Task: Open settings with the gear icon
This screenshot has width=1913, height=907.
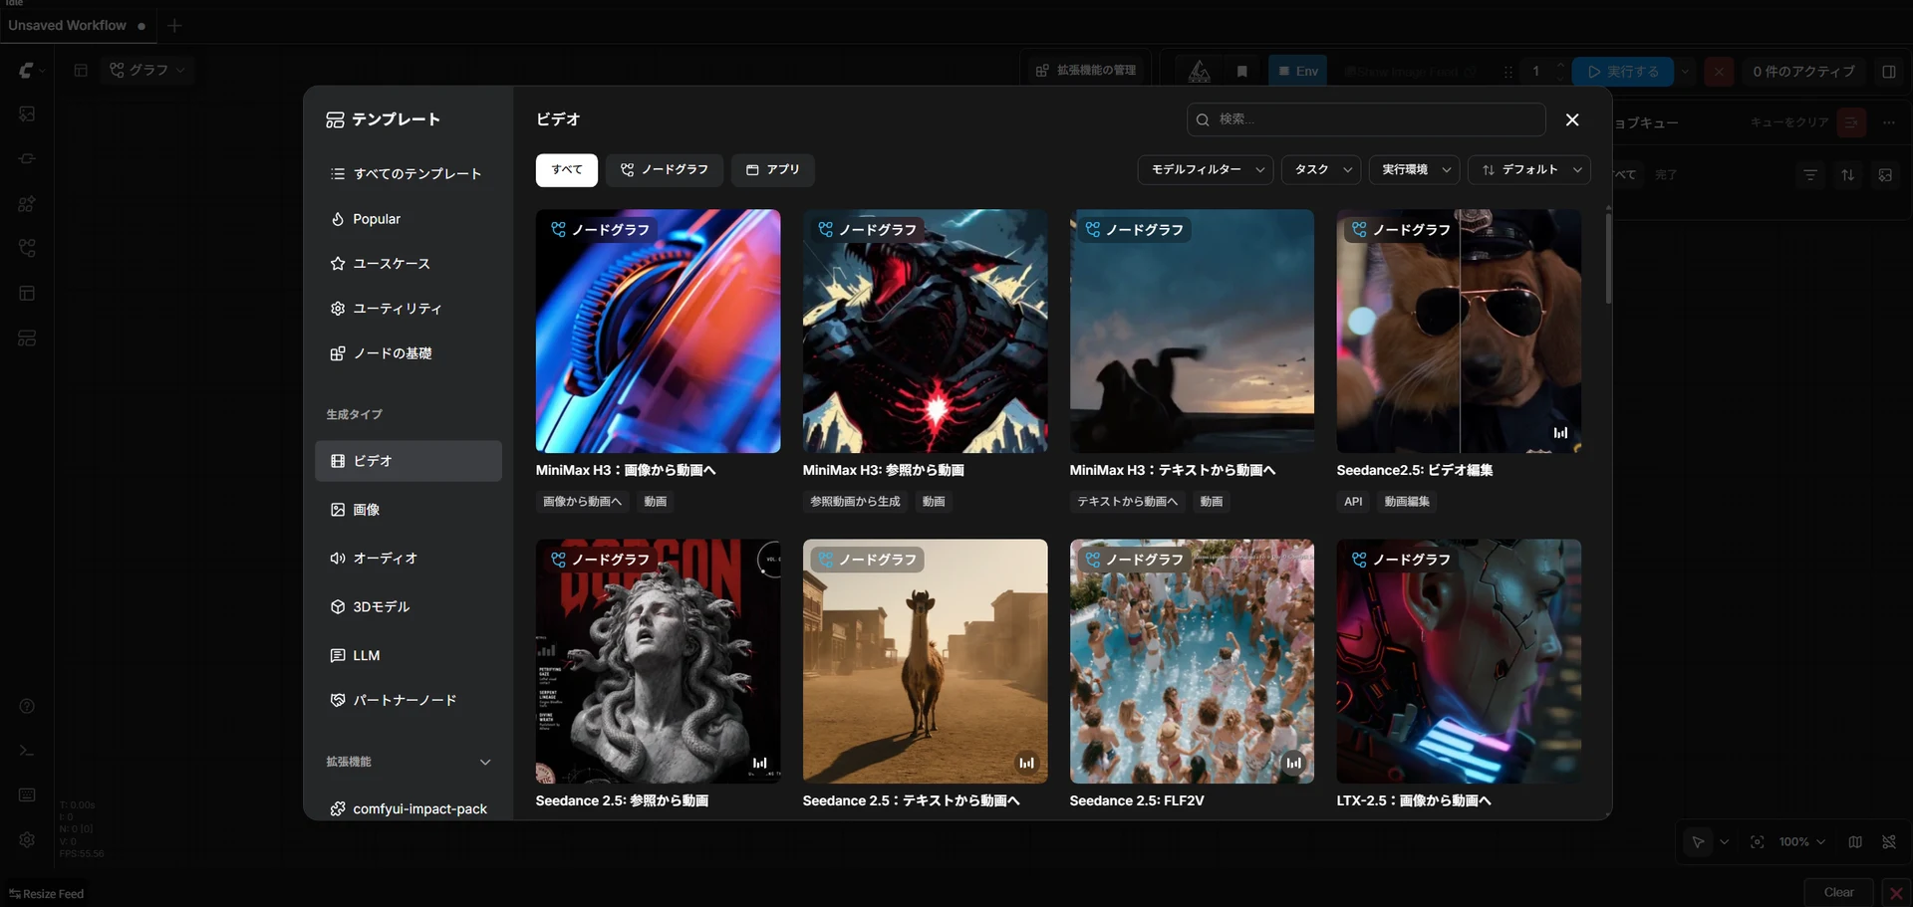Action: tap(27, 840)
